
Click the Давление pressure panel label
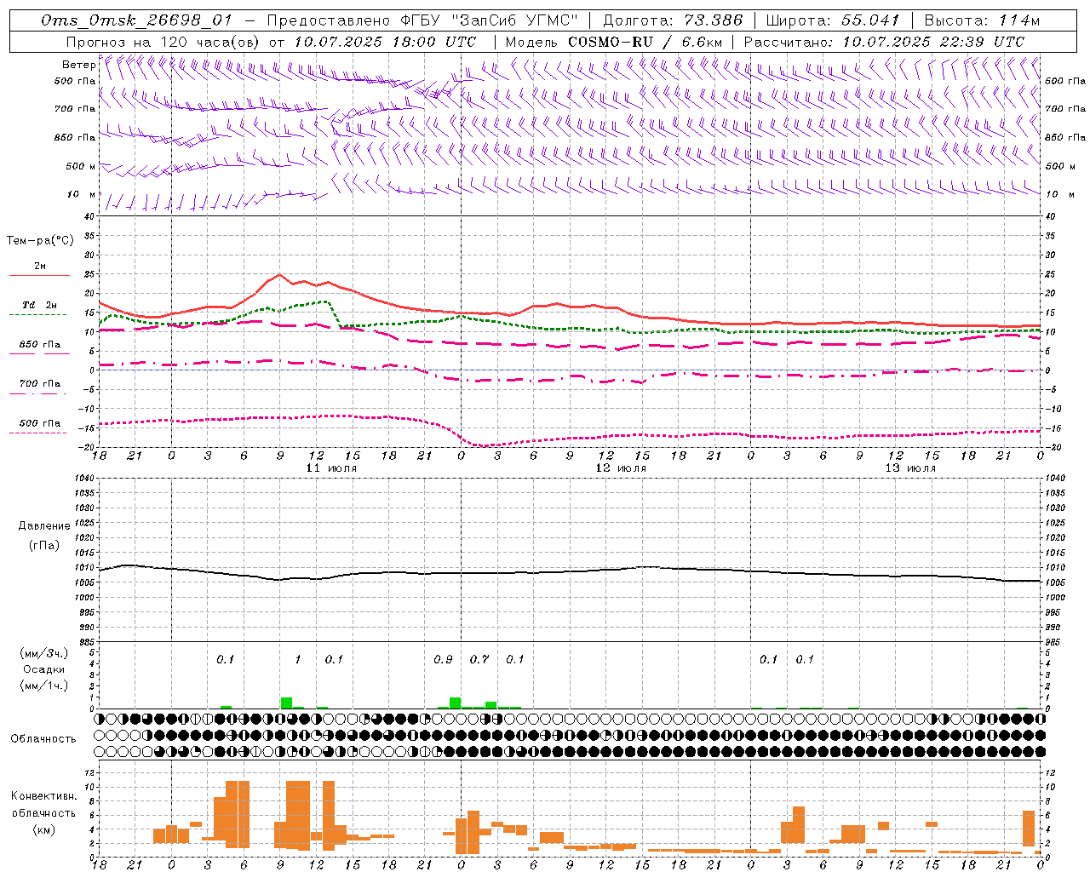pyautogui.click(x=43, y=526)
